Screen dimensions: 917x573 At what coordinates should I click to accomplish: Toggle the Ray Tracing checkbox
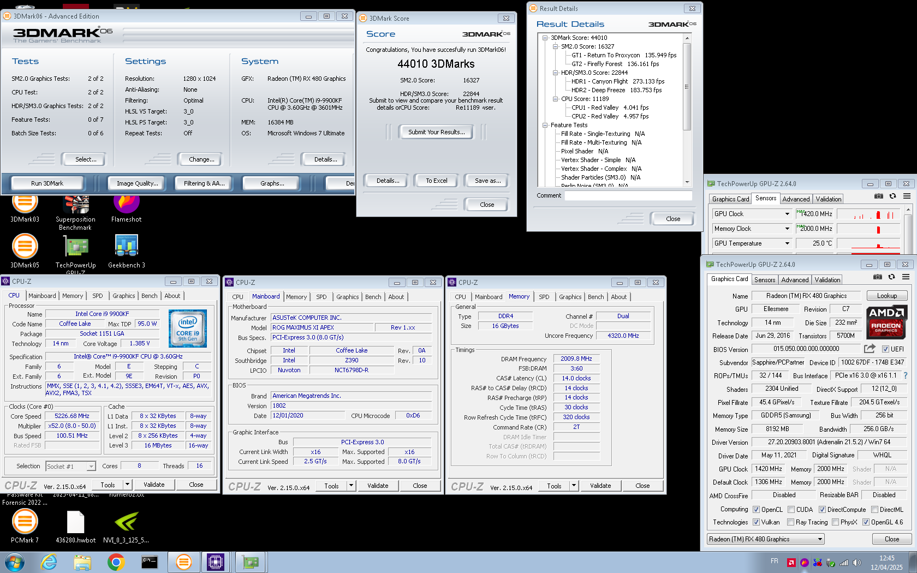[790, 522]
